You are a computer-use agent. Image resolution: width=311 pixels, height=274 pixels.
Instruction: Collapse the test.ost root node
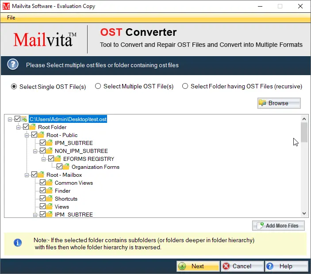click(10, 119)
